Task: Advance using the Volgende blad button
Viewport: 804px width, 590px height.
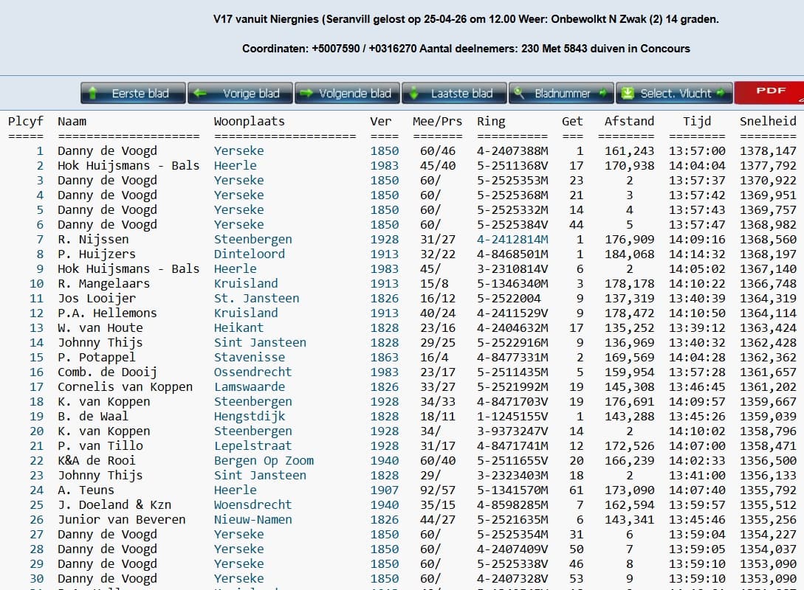Action: (x=347, y=93)
